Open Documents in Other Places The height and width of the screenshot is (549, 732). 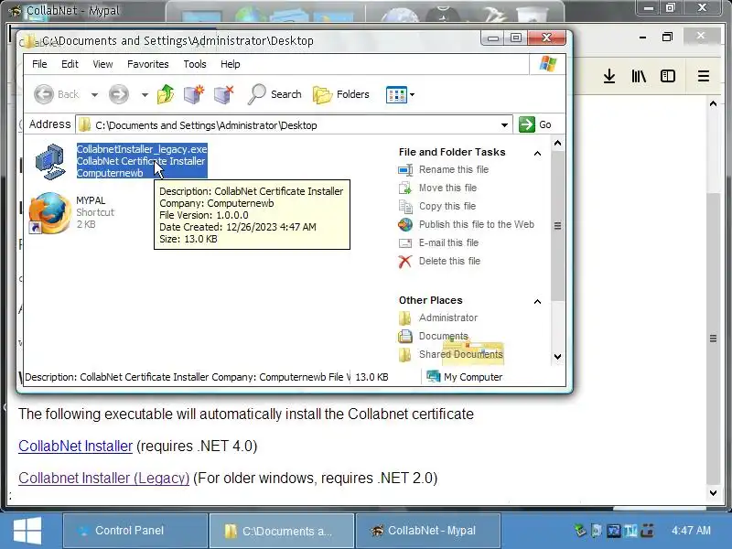[x=443, y=336]
